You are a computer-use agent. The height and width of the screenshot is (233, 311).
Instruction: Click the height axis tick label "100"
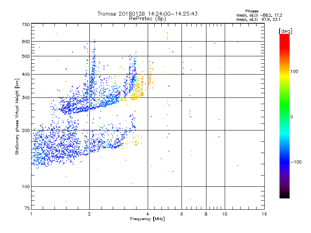click(x=26, y=187)
